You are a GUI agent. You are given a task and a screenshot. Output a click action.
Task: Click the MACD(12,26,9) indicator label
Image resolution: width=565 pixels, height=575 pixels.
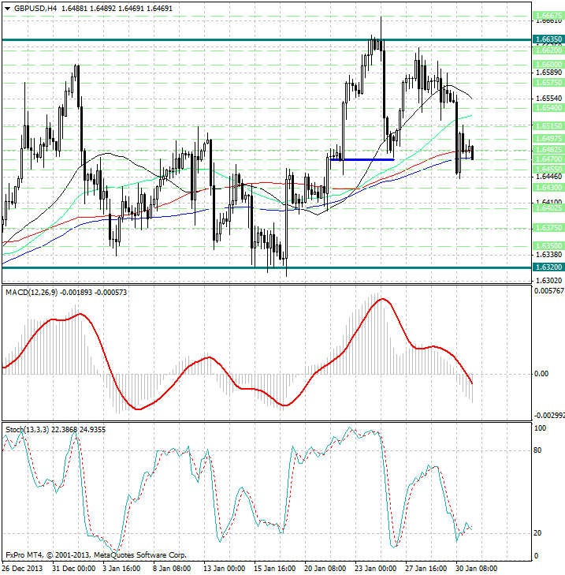coord(33,293)
